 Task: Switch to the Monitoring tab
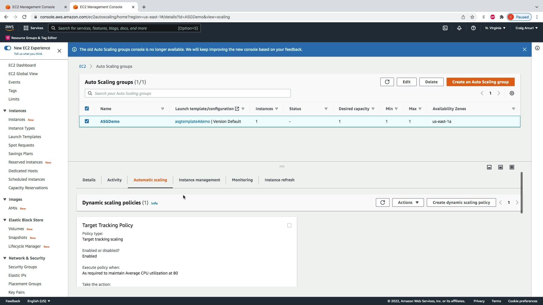pos(242,180)
